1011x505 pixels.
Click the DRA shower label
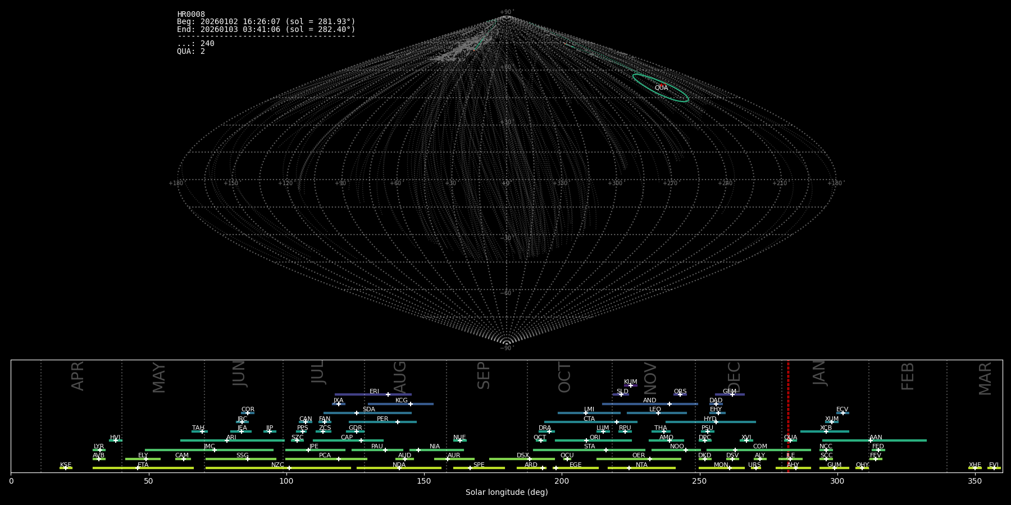pos(545,428)
